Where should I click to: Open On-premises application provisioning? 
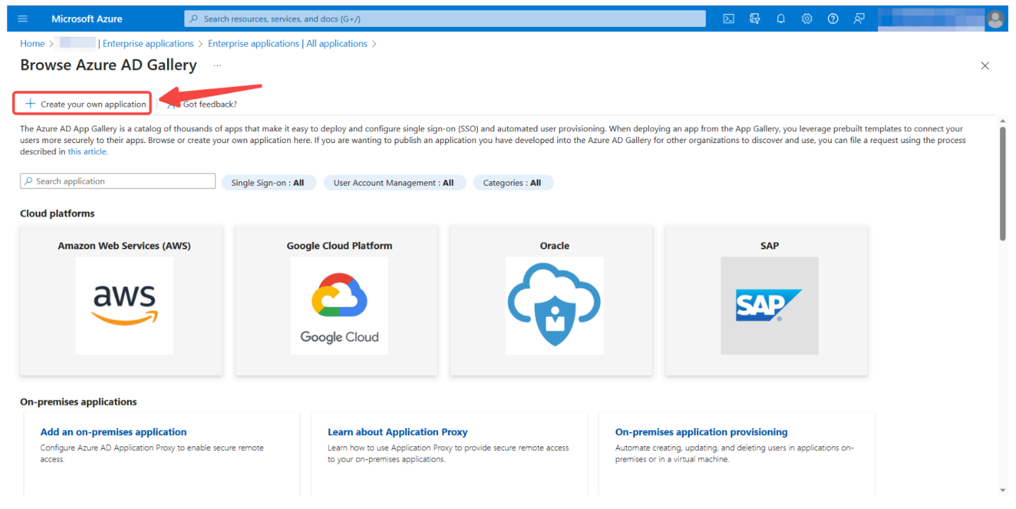[701, 433]
